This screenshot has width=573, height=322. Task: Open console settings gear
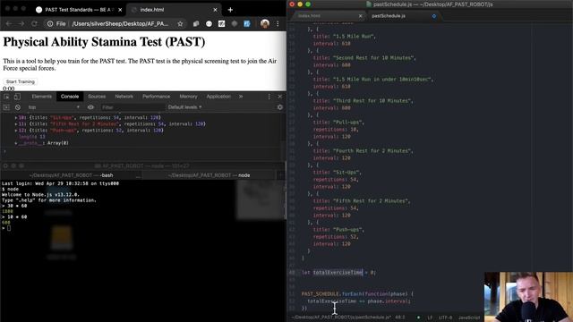280,107
